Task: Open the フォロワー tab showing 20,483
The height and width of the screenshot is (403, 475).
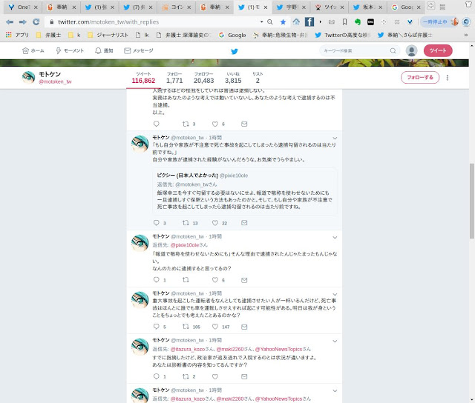Action: click(x=203, y=78)
